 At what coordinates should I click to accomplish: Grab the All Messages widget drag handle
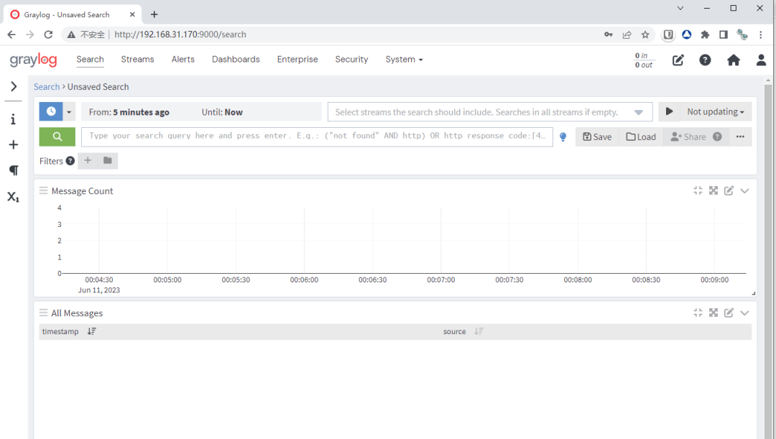click(x=44, y=313)
